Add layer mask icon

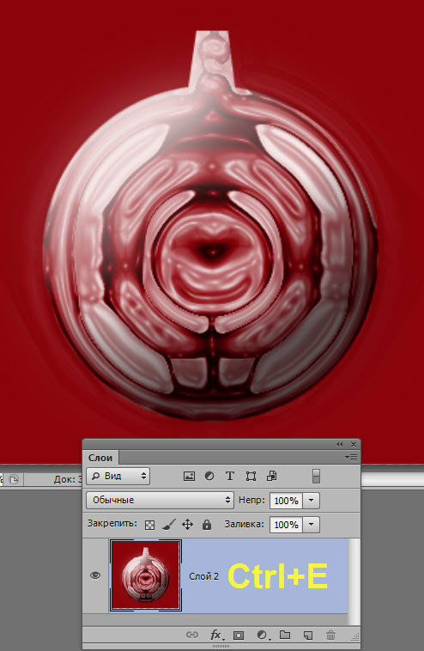239,635
